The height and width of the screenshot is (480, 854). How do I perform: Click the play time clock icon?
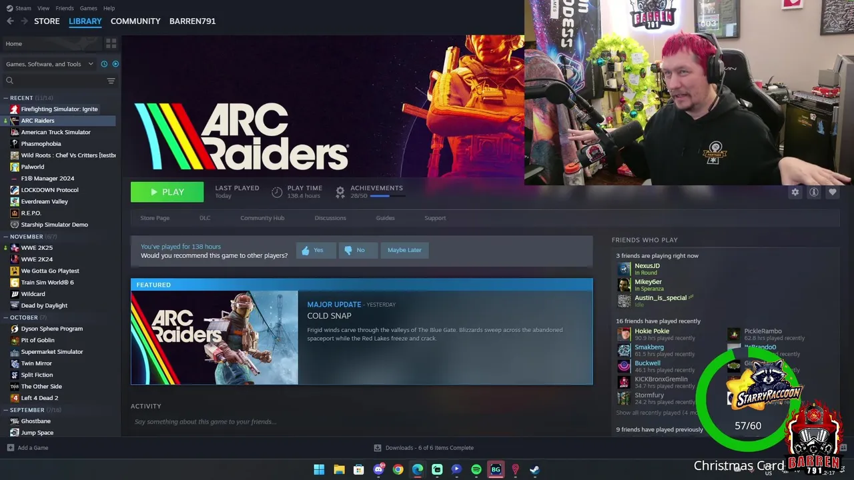click(x=277, y=192)
